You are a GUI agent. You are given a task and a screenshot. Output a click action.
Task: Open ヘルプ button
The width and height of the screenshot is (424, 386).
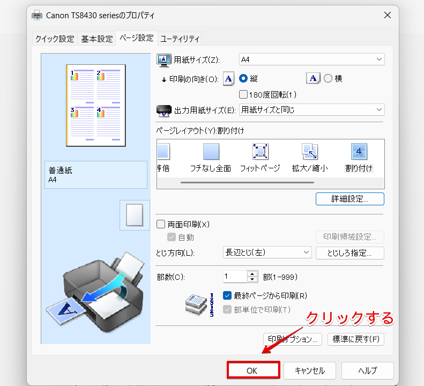coord(368,370)
